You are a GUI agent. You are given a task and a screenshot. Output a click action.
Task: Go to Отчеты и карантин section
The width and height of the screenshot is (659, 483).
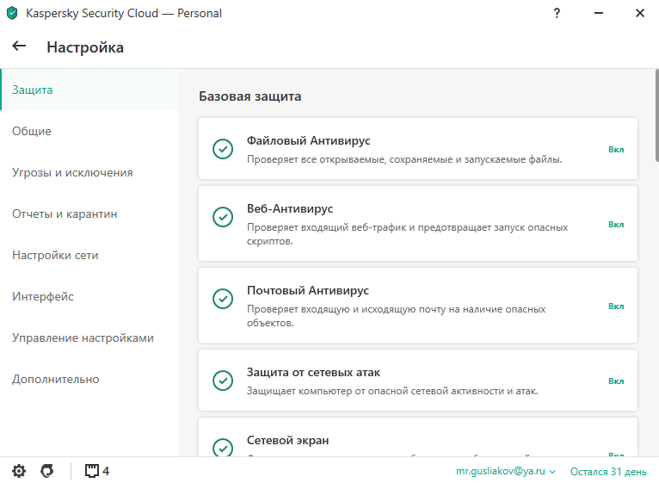(x=65, y=214)
